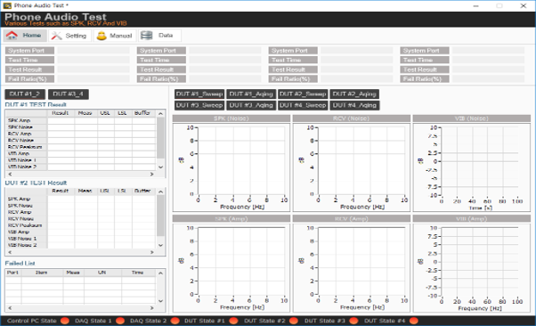This screenshot has height=326, width=536.
Task: Click the DUT State #1 indicator light
Action: 233,321
